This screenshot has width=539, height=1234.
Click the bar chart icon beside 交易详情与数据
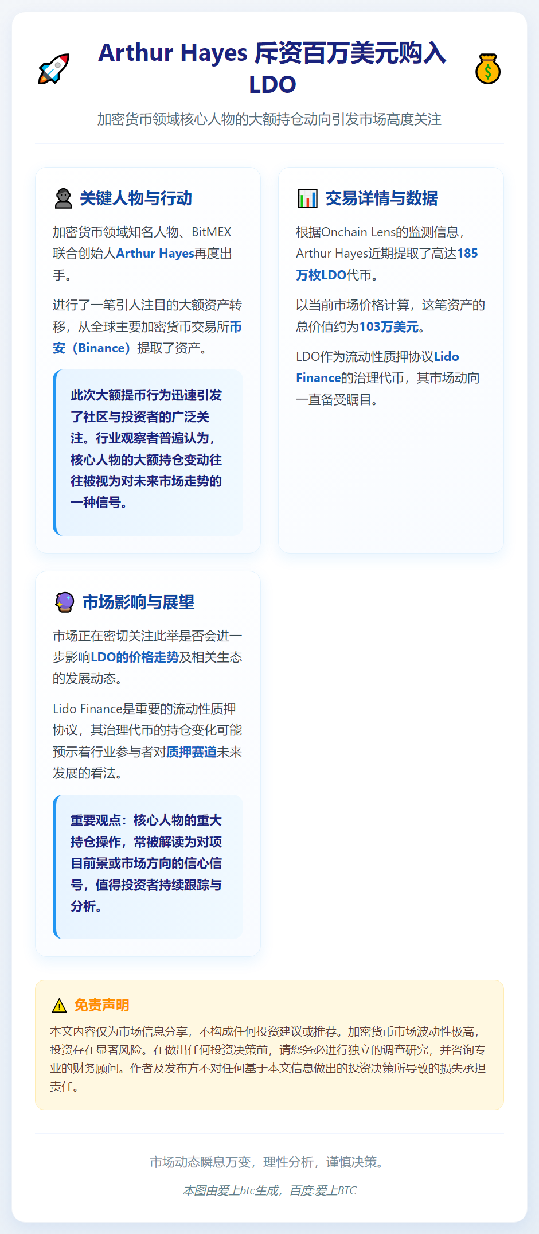click(308, 198)
